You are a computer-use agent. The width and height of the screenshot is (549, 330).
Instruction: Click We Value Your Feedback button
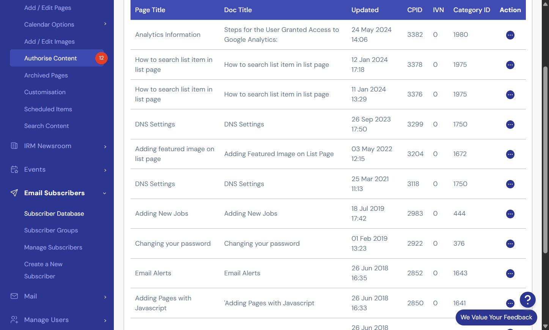pos(496,317)
